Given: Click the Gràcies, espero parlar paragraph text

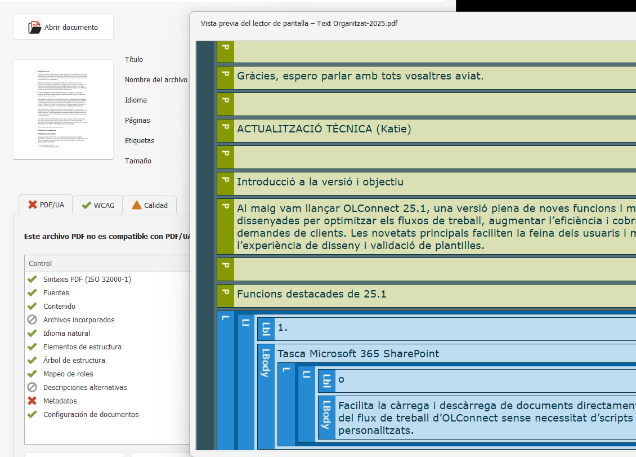Looking at the screenshot, I should [360, 76].
